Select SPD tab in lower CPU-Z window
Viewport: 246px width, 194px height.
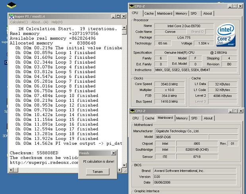[x=194, y=118]
